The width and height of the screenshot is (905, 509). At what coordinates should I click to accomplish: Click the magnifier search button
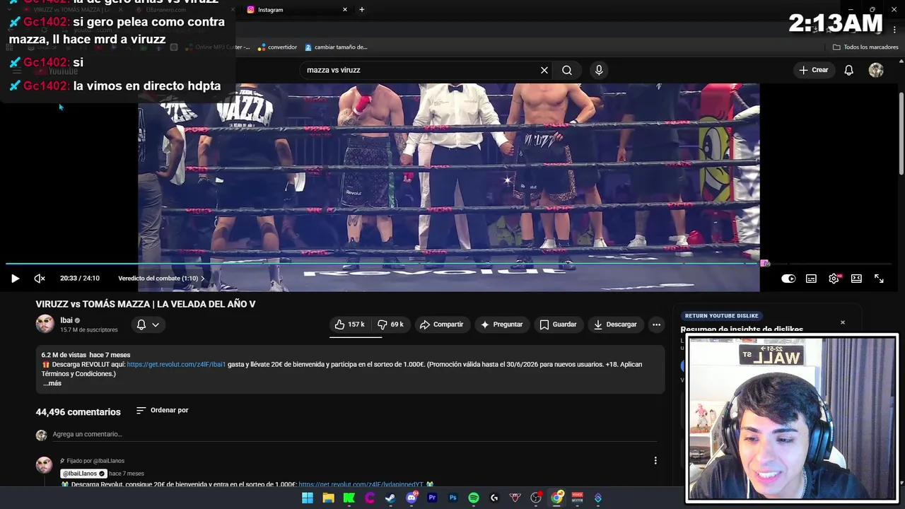coord(567,70)
